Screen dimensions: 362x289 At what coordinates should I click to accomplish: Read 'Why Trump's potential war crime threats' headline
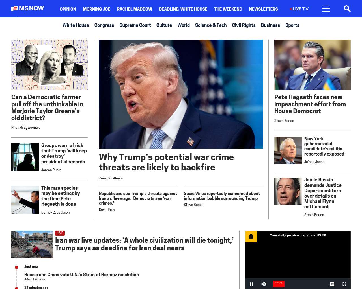166,162
